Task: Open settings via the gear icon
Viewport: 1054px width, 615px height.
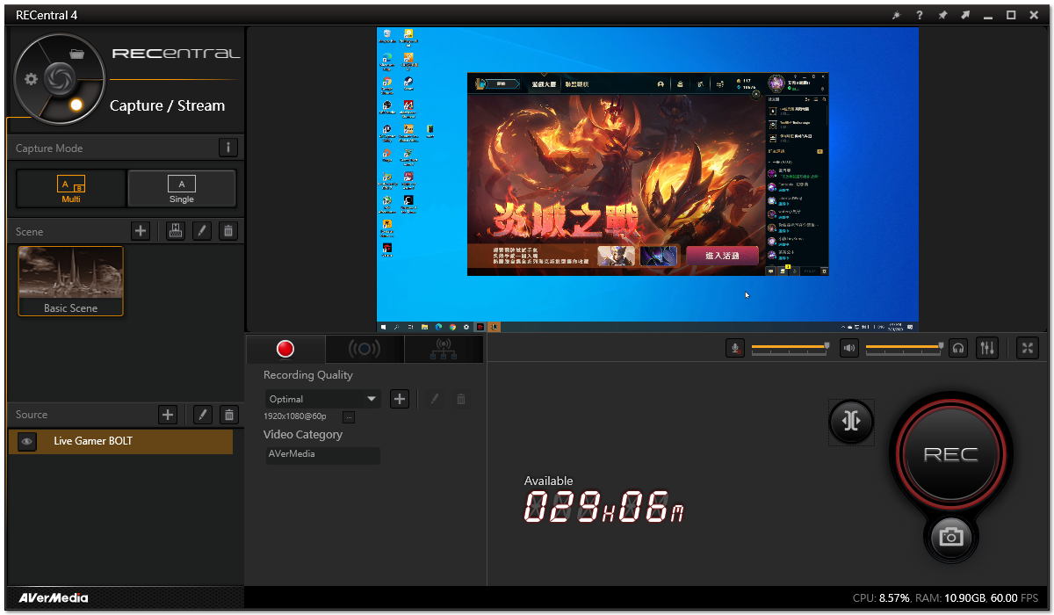Action: tap(32, 79)
